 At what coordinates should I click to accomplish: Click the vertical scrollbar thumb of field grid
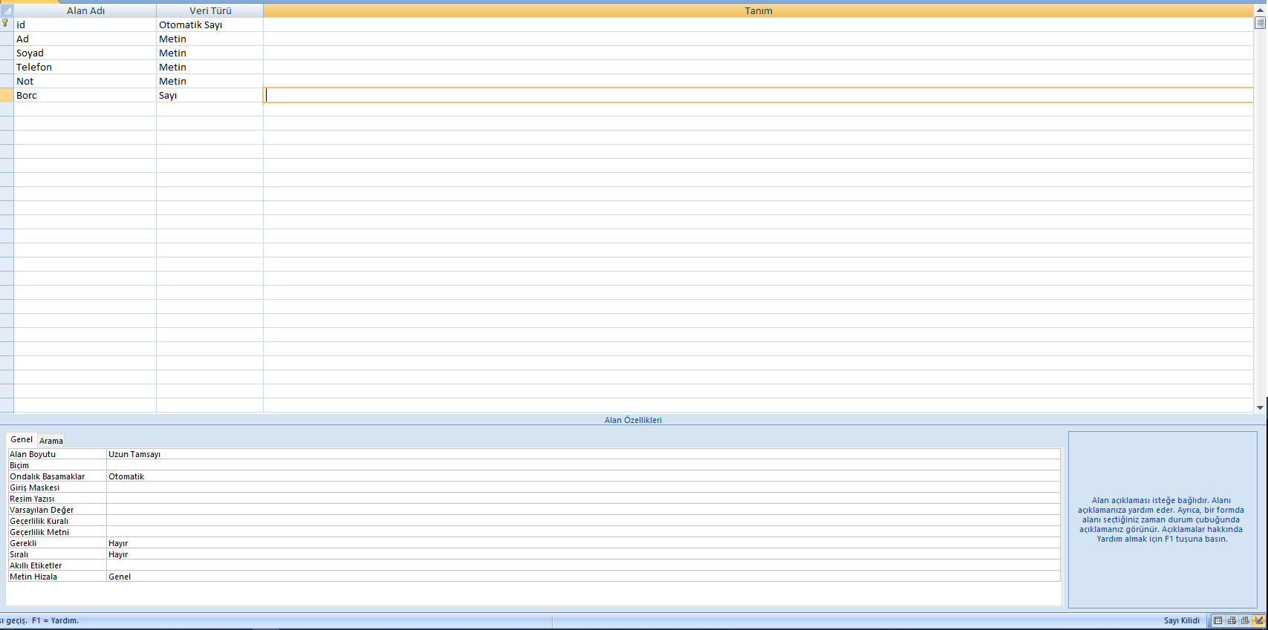pos(1260,22)
